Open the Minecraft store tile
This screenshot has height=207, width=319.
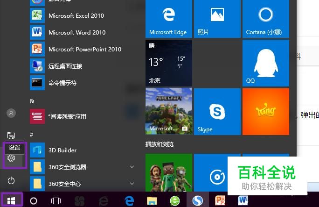pos(169,112)
